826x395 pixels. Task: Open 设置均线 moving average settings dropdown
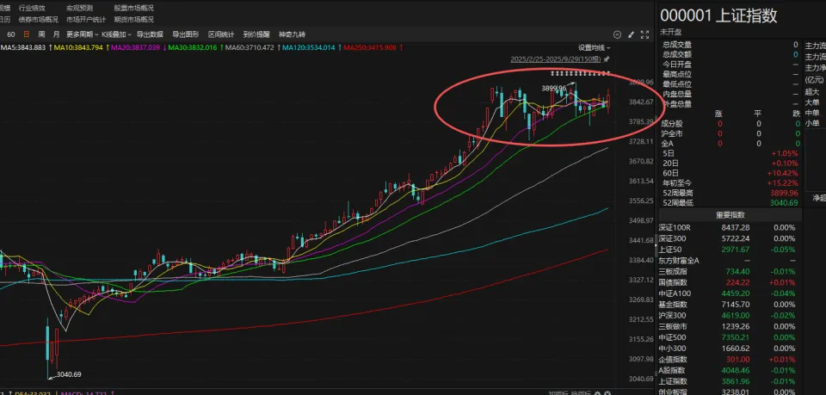[594, 47]
